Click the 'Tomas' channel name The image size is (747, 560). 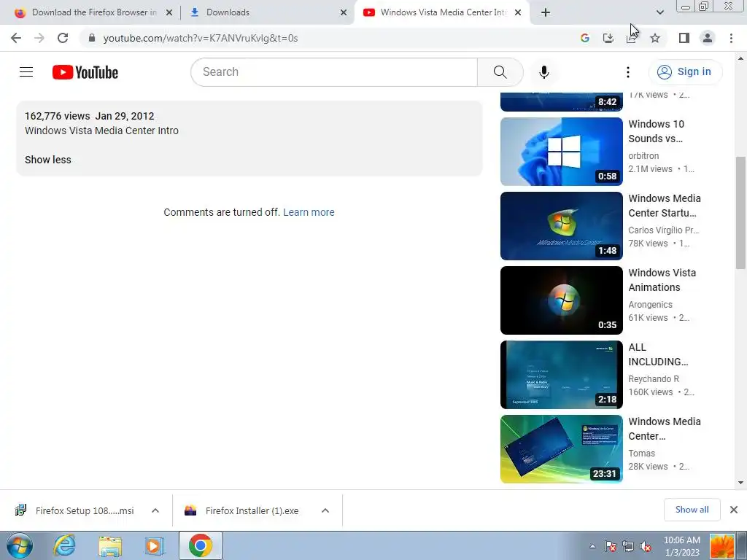(642, 454)
